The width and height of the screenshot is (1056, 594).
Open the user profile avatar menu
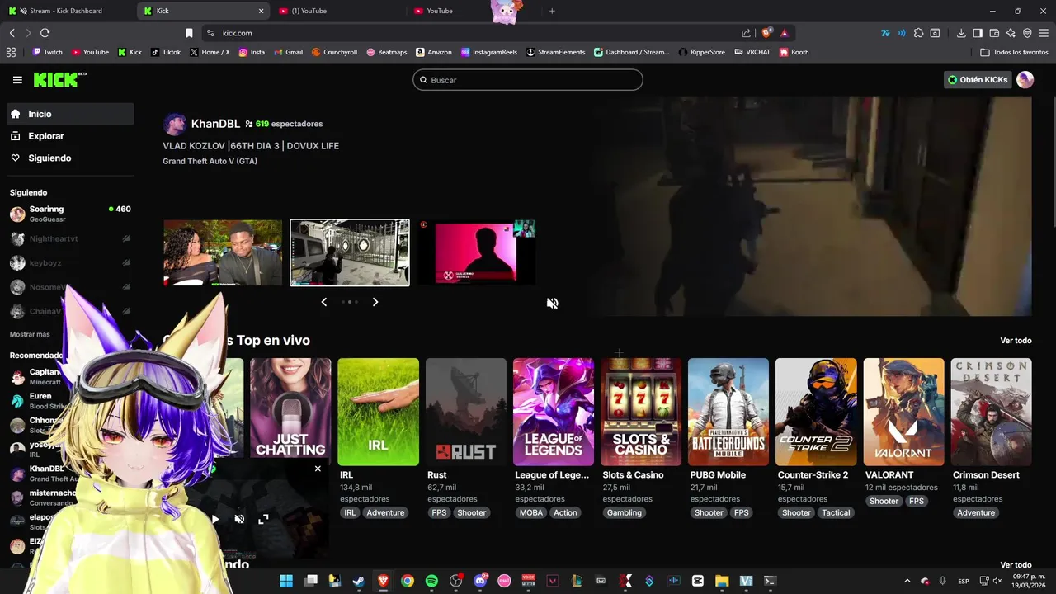1025,80
